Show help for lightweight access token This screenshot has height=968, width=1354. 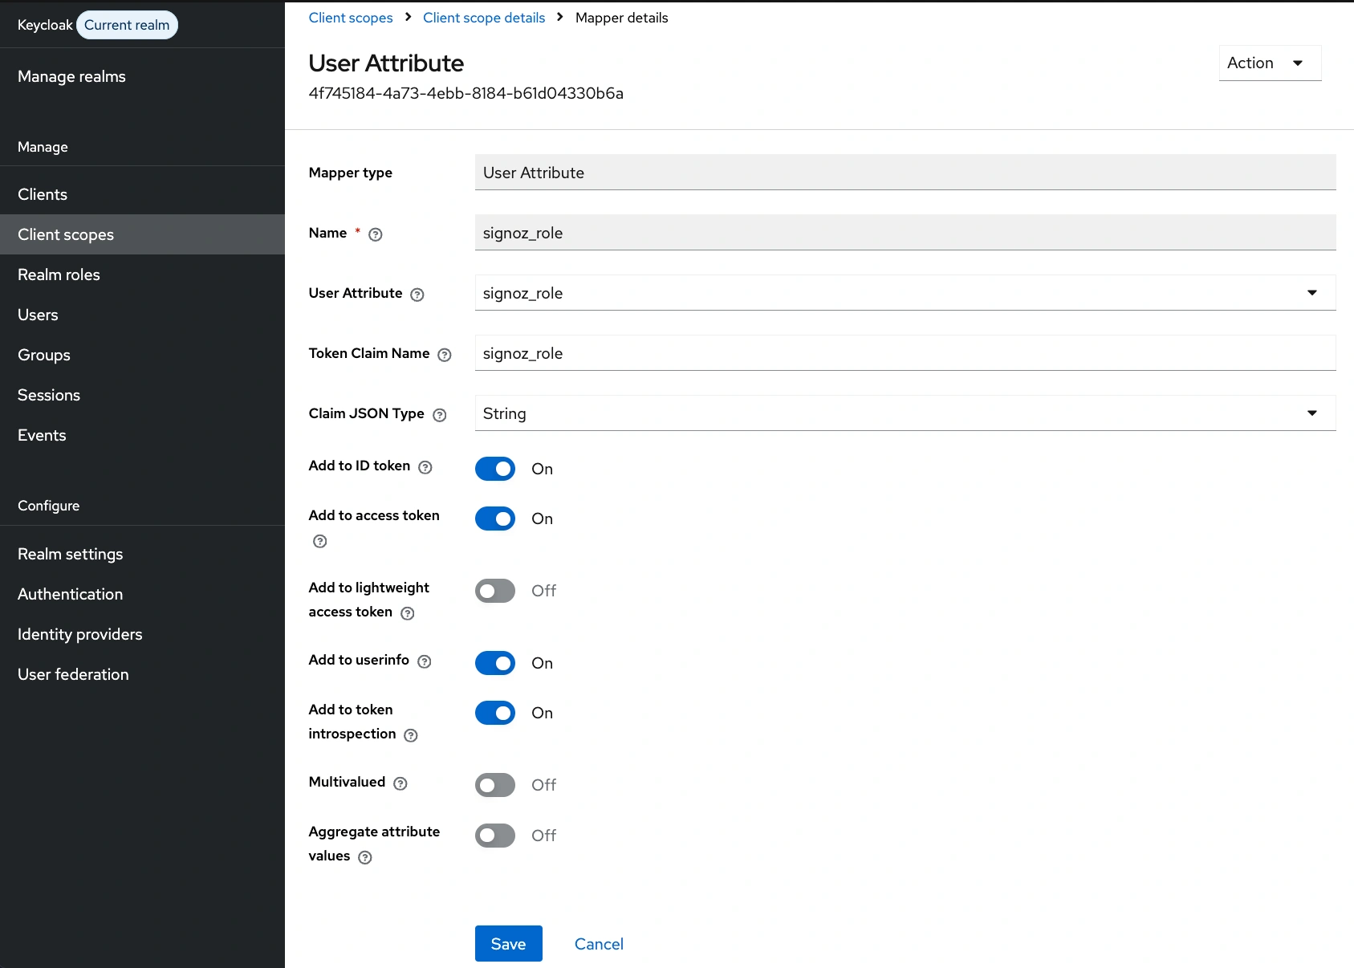[407, 613]
